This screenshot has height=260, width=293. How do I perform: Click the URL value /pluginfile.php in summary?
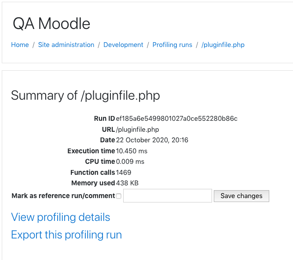(137, 130)
